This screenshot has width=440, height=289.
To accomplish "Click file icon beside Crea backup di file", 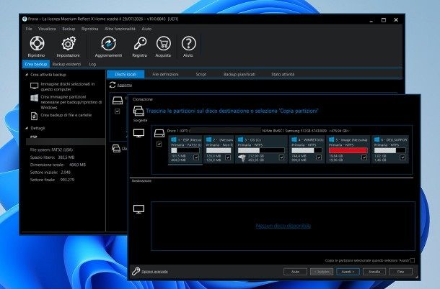I will 34,116.
